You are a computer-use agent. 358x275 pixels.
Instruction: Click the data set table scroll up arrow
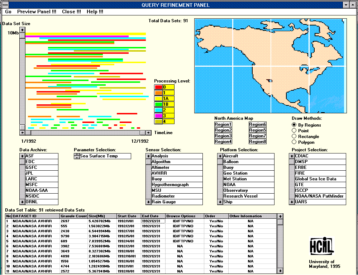[x=281, y=216]
